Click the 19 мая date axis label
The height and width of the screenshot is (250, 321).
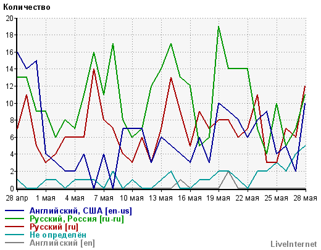[219, 198]
